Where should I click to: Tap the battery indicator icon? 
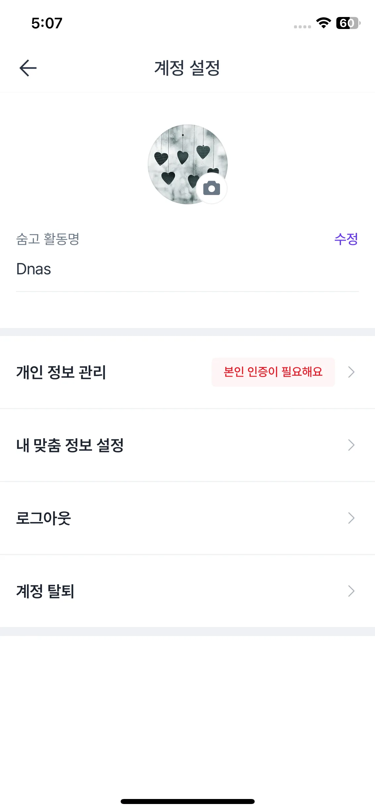[348, 23]
